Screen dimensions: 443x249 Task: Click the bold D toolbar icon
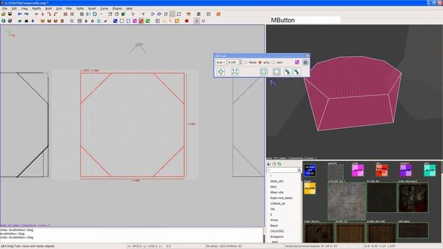[x=92, y=21]
